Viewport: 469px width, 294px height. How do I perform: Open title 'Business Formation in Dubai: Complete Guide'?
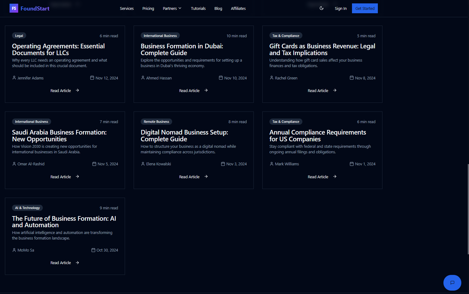point(182,50)
